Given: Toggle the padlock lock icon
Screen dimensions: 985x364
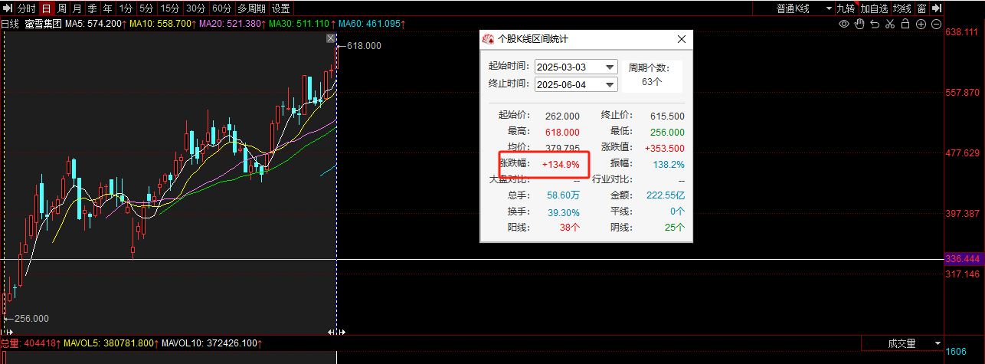Looking at the screenshot, I should coord(905,25).
